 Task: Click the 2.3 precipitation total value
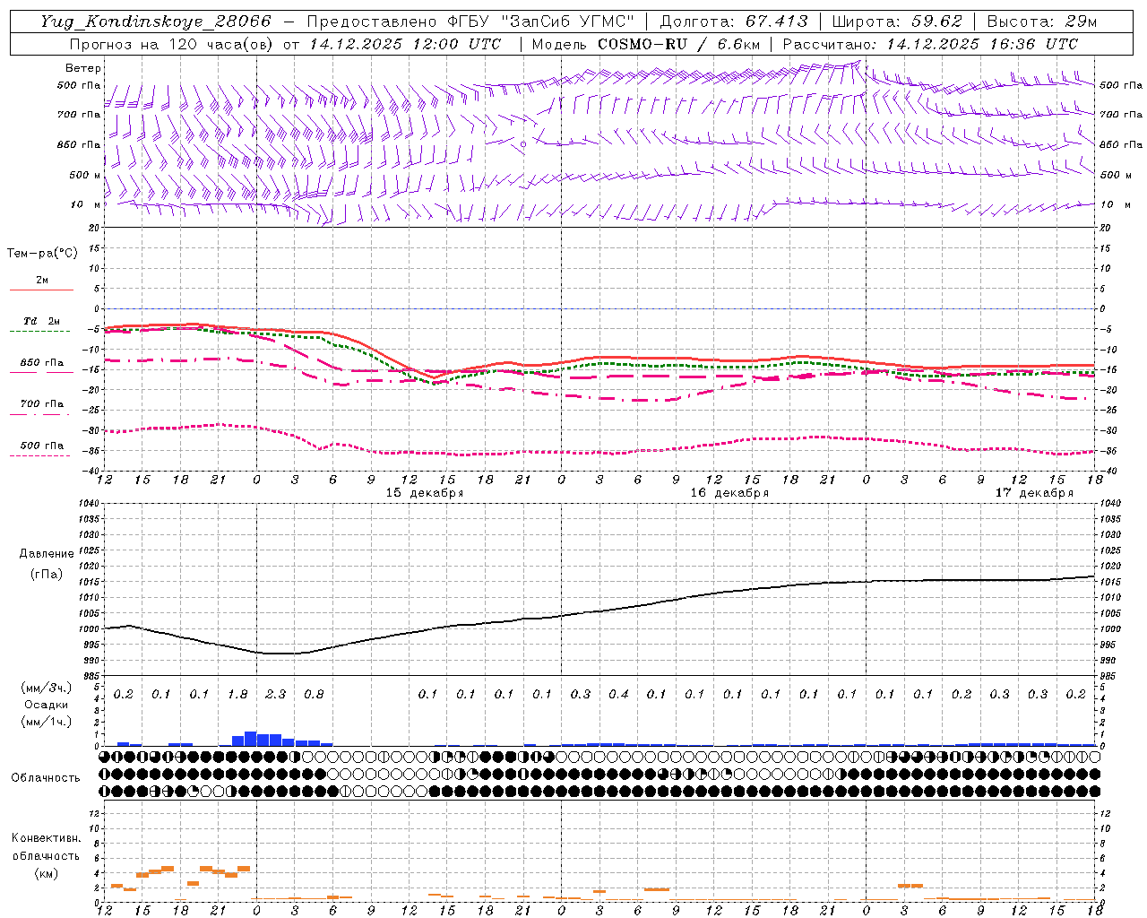coord(275,694)
